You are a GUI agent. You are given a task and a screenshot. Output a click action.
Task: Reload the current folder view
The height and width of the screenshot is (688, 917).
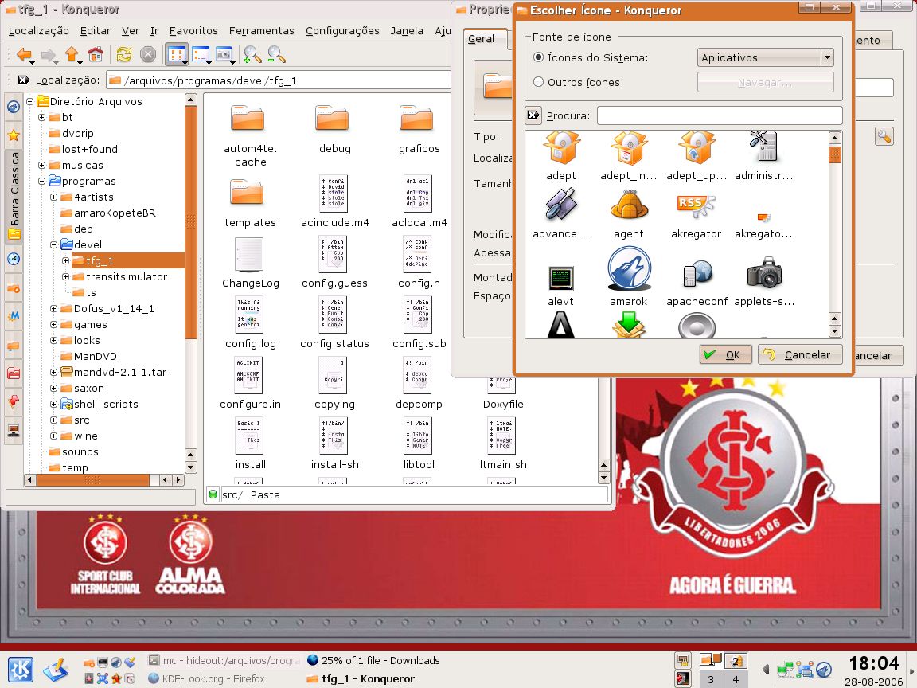(124, 54)
